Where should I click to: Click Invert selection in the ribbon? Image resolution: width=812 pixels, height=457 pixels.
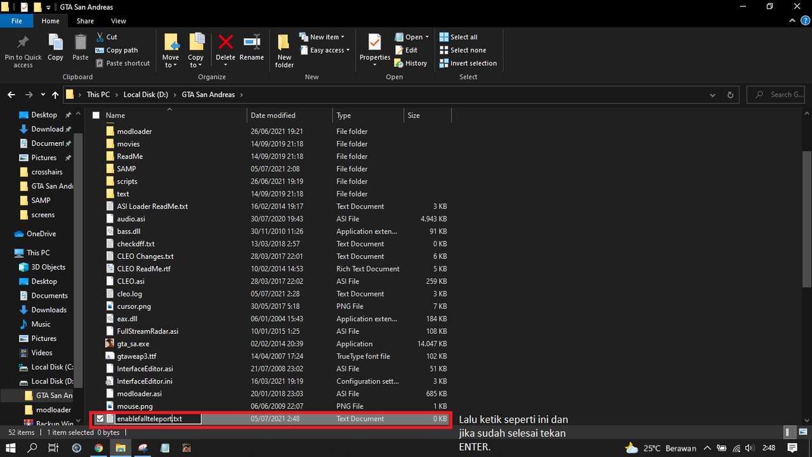(468, 63)
